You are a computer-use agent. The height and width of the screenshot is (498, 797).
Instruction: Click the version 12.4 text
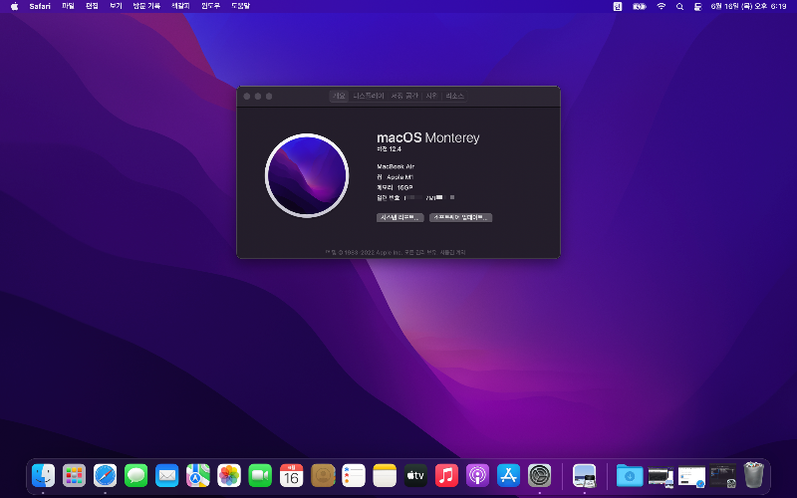point(389,148)
